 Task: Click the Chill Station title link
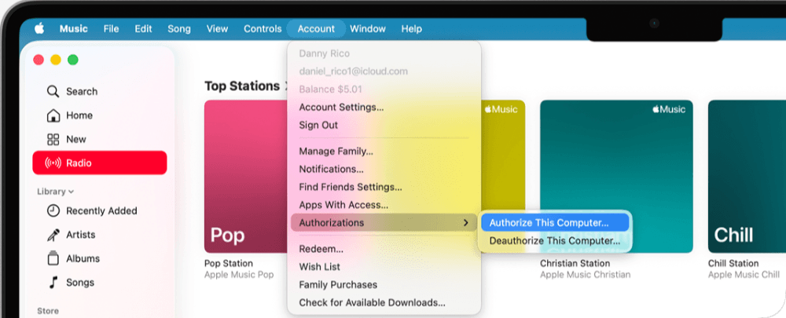(x=733, y=263)
